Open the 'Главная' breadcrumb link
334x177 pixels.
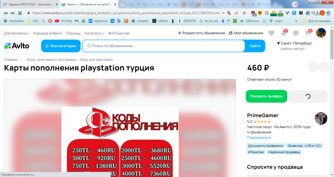click(x=10, y=60)
